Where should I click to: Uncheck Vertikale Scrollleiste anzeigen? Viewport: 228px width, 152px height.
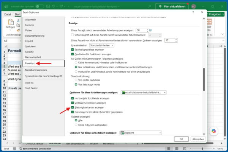[73, 103]
